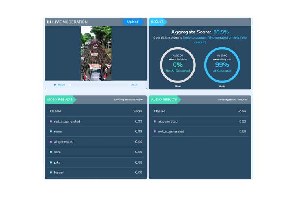
Task: Click the Upload button
Action: [133, 22]
